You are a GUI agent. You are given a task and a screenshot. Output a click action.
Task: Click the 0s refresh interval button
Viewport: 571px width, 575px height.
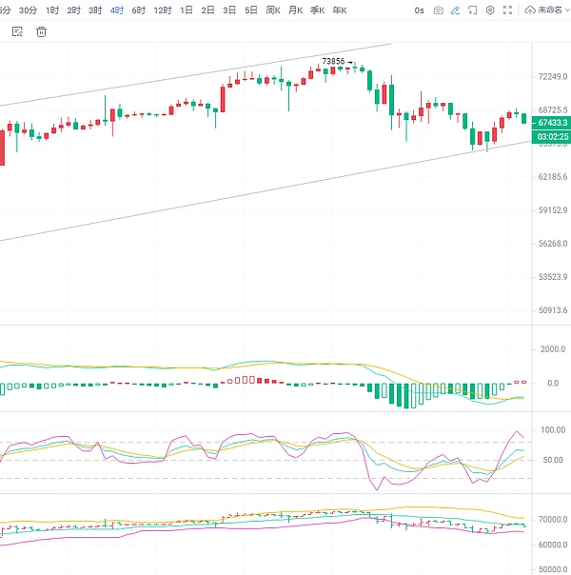pyautogui.click(x=419, y=10)
